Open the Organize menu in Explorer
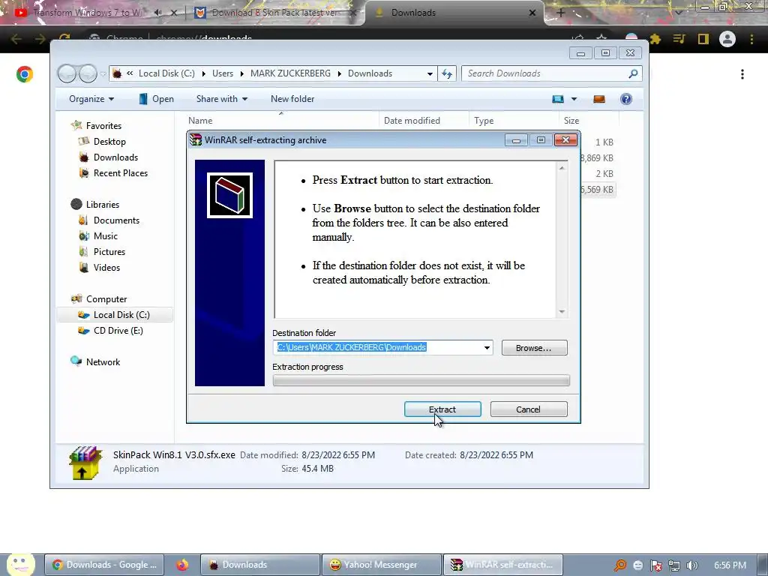The image size is (768, 576). 91,99
